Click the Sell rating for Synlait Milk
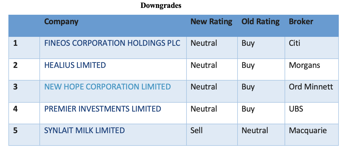This screenshot has height=150, width=343. tap(196, 131)
